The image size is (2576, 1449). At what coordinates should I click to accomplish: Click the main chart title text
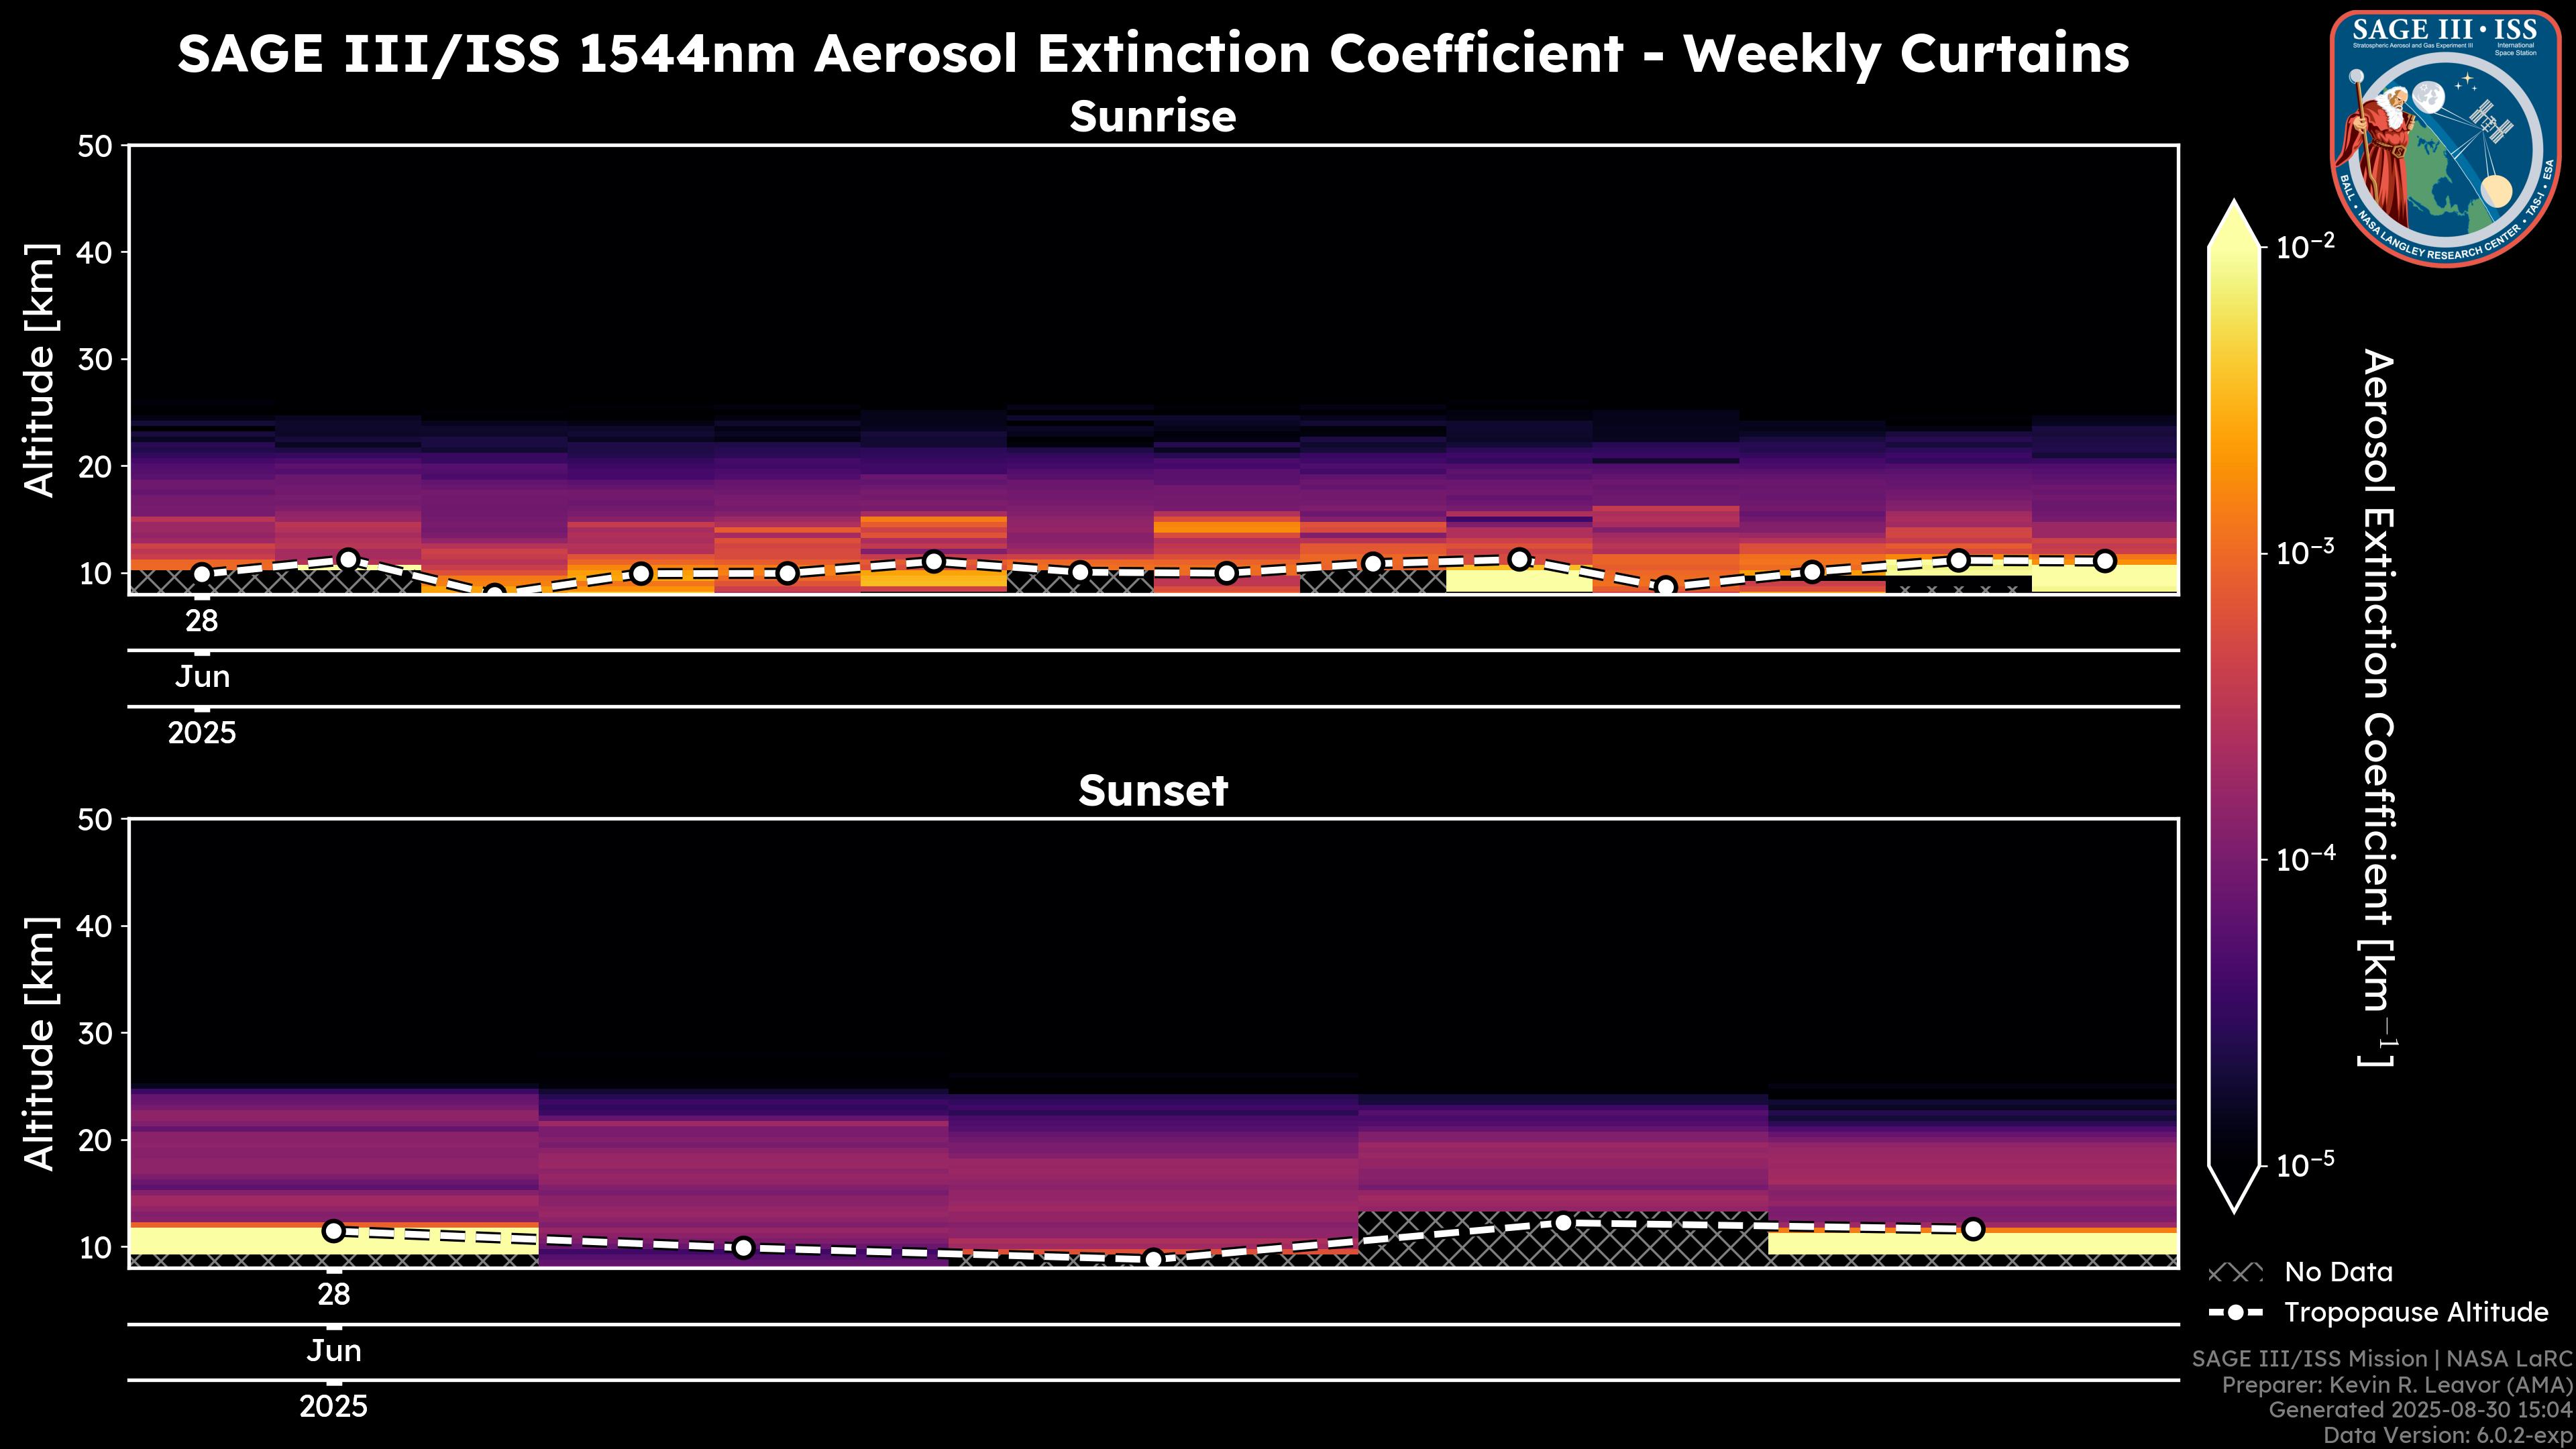point(1152,54)
